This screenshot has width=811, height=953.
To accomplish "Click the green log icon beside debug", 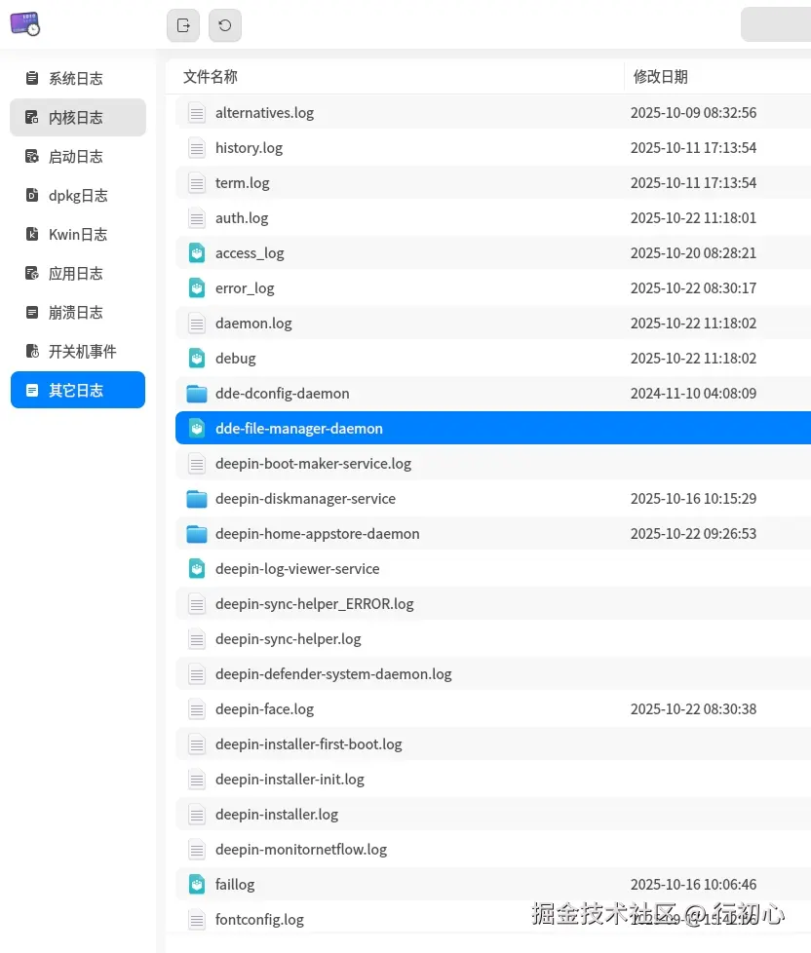I will (x=196, y=358).
